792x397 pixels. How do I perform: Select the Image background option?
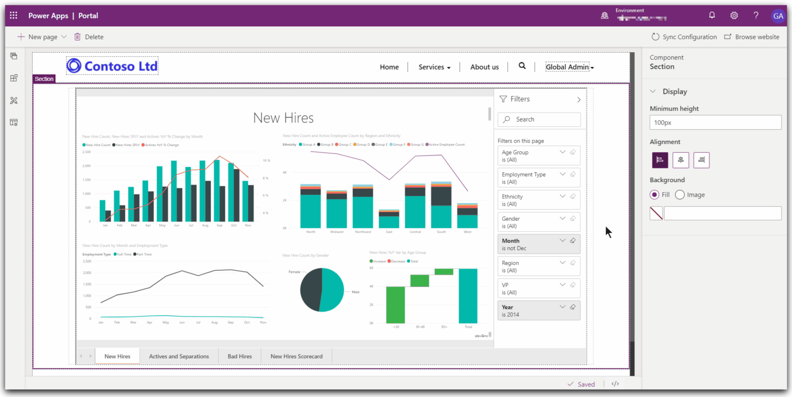tap(680, 195)
